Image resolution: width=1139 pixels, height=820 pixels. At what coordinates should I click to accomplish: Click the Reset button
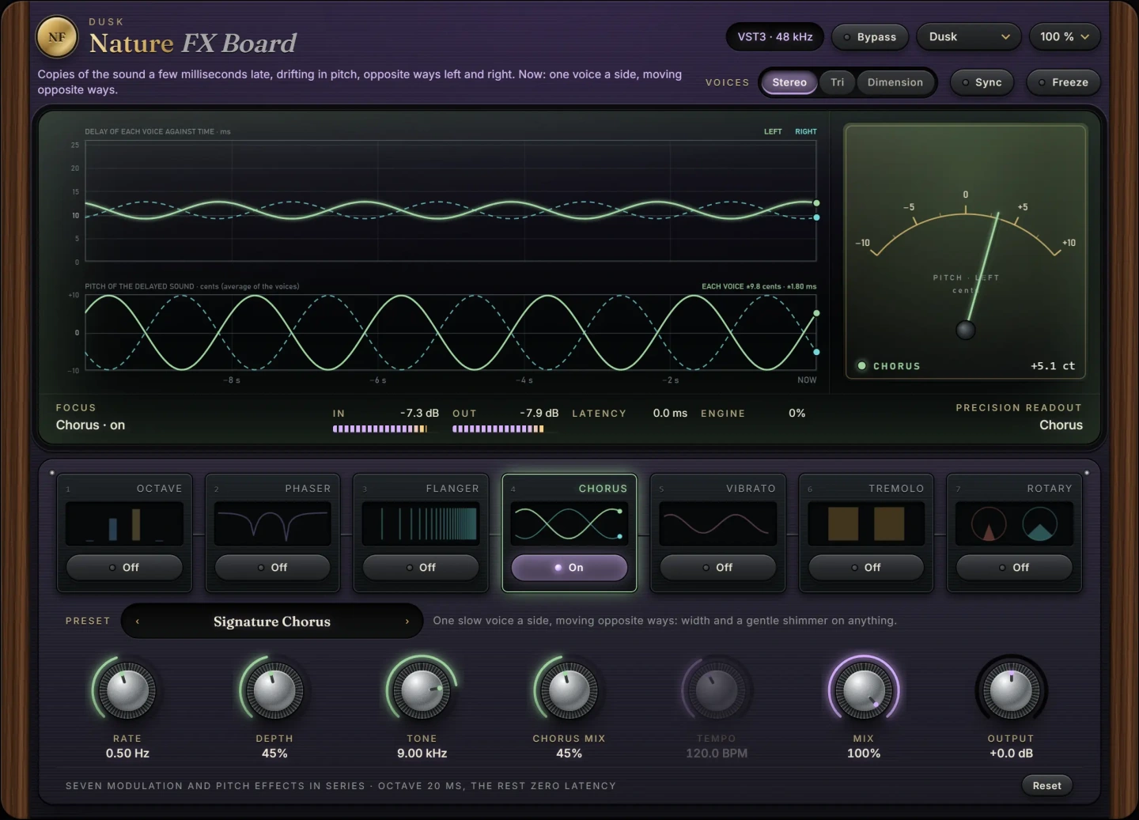tap(1046, 785)
